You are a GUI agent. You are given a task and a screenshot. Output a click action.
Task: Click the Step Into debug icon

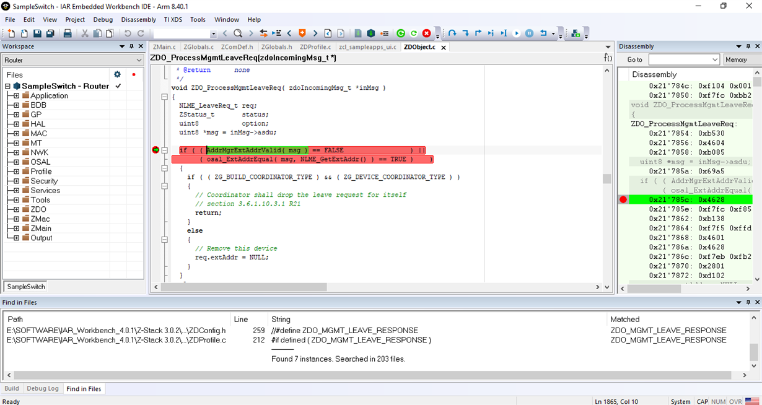[x=465, y=33]
